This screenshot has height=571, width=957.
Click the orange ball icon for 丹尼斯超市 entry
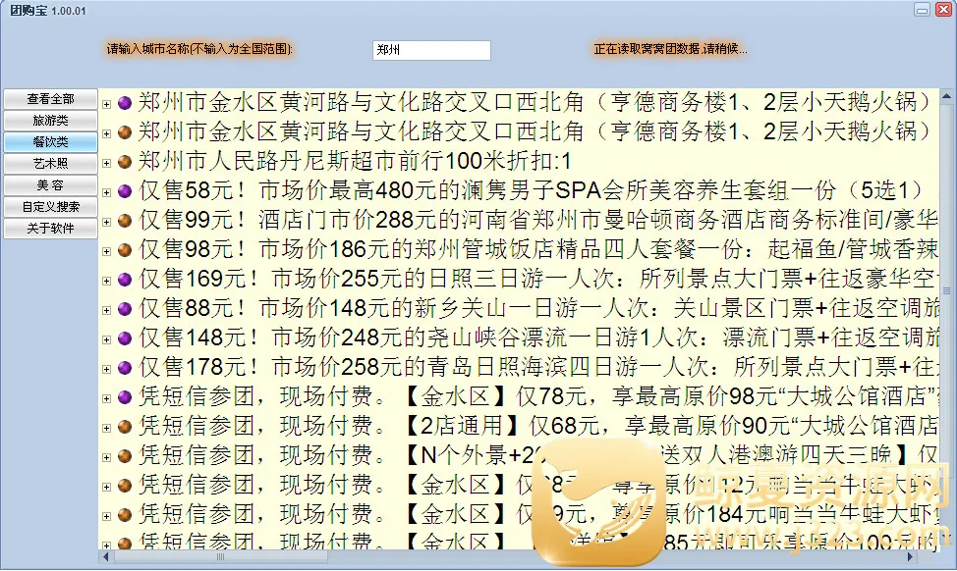(x=125, y=161)
